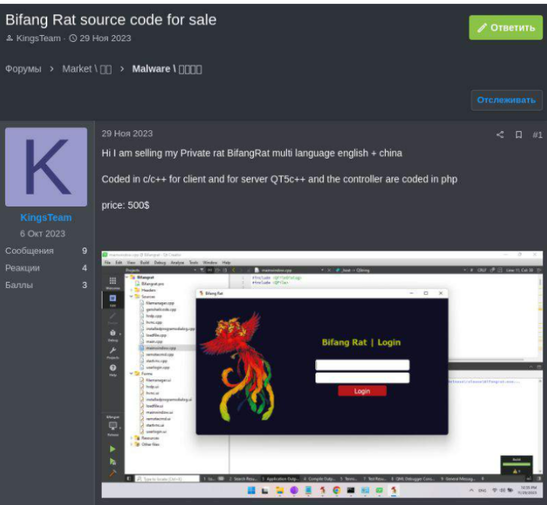Click the first login input field
Image resolution: width=547 pixels, height=505 pixels.
coord(362,365)
